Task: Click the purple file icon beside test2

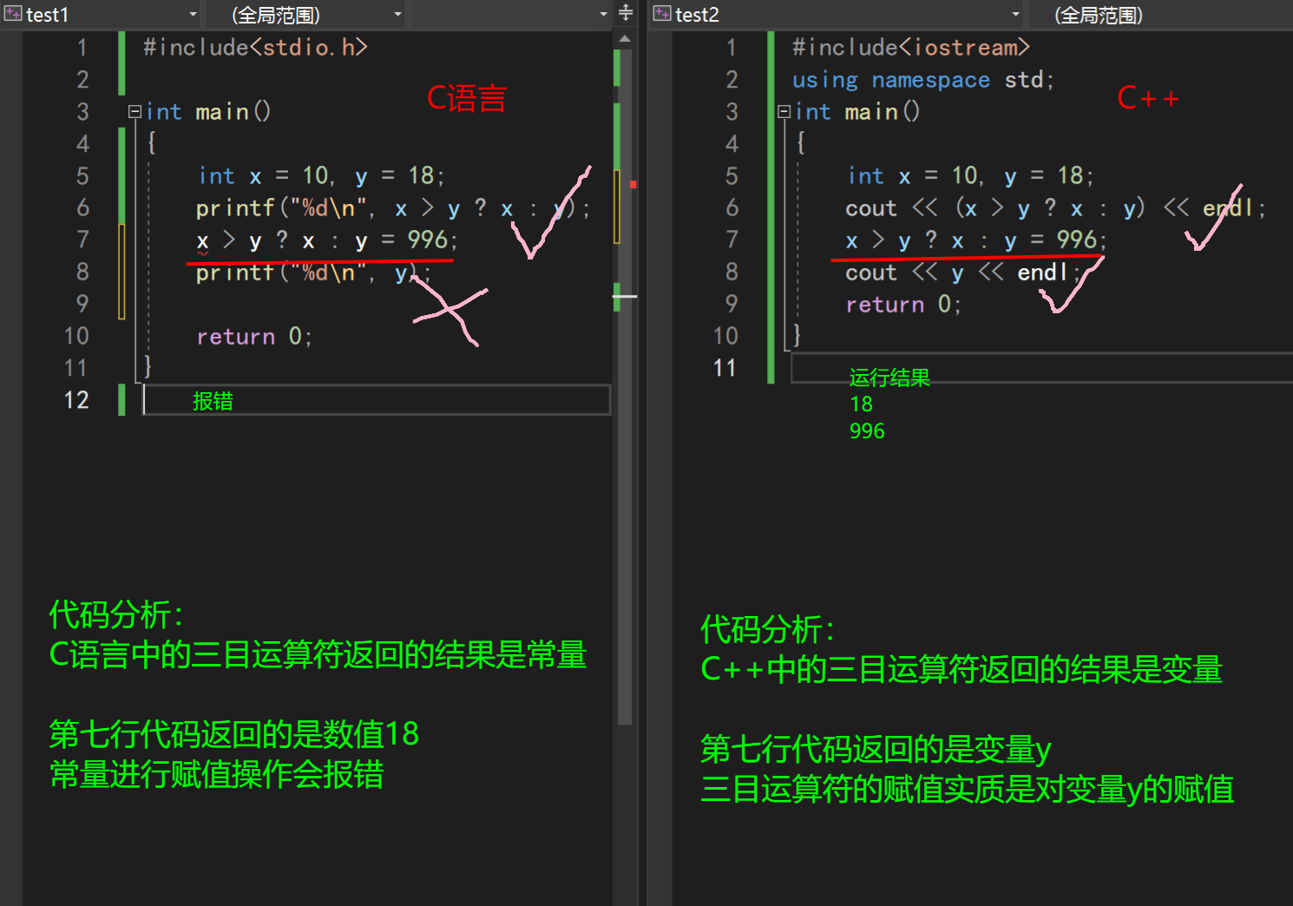Action: (660, 13)
